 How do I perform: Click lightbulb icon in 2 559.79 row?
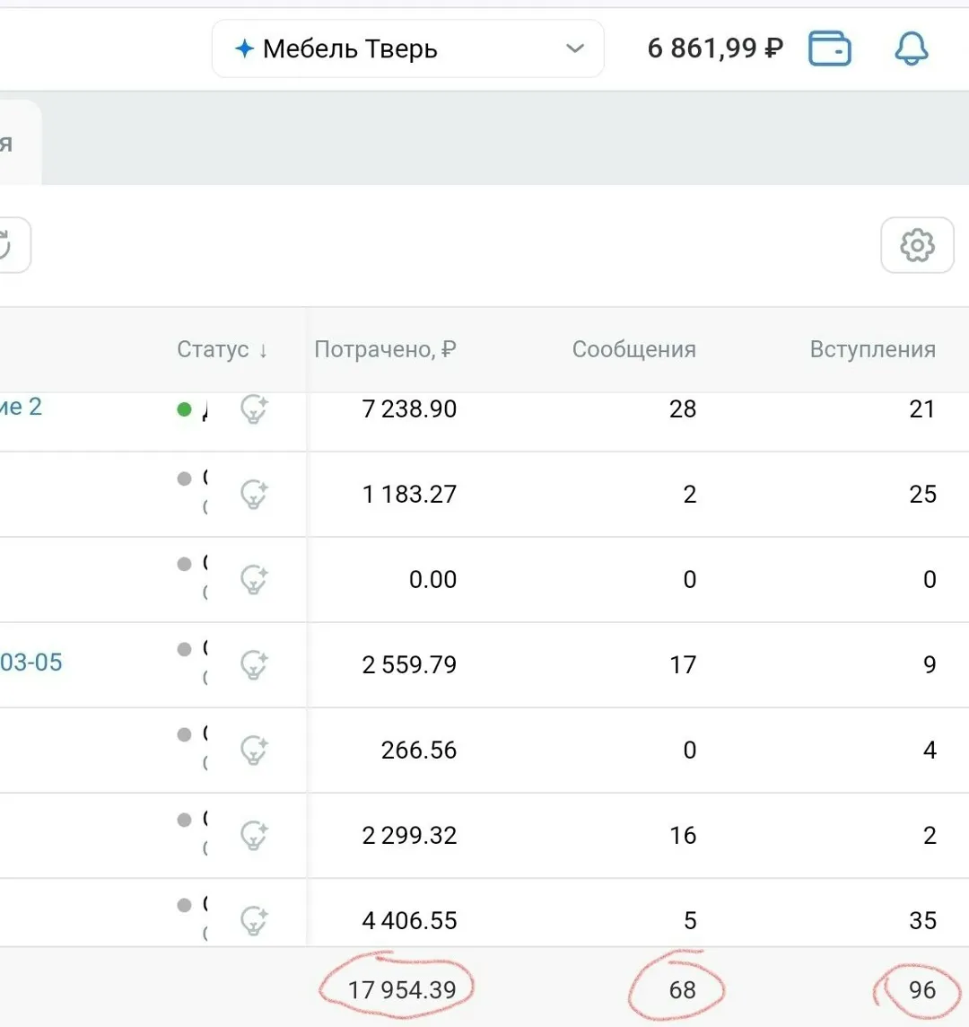[x=254, y=665]
